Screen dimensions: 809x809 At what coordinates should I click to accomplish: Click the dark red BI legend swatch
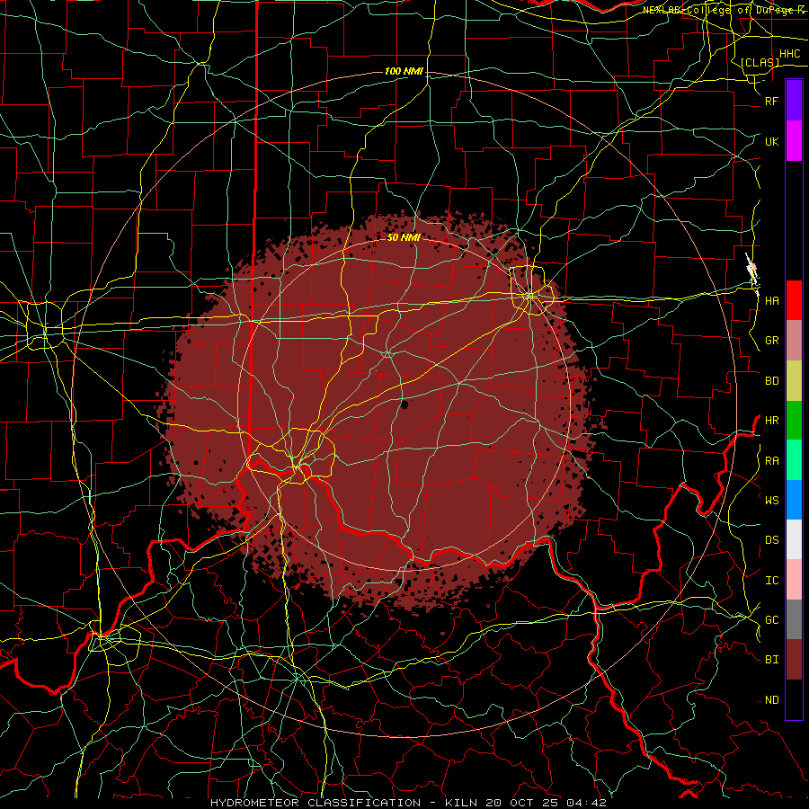[x=794, y=660]
